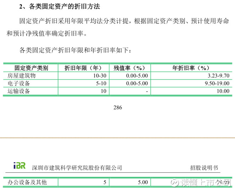Select the row label '办公设备及其他'

click(x=27, y=182)
